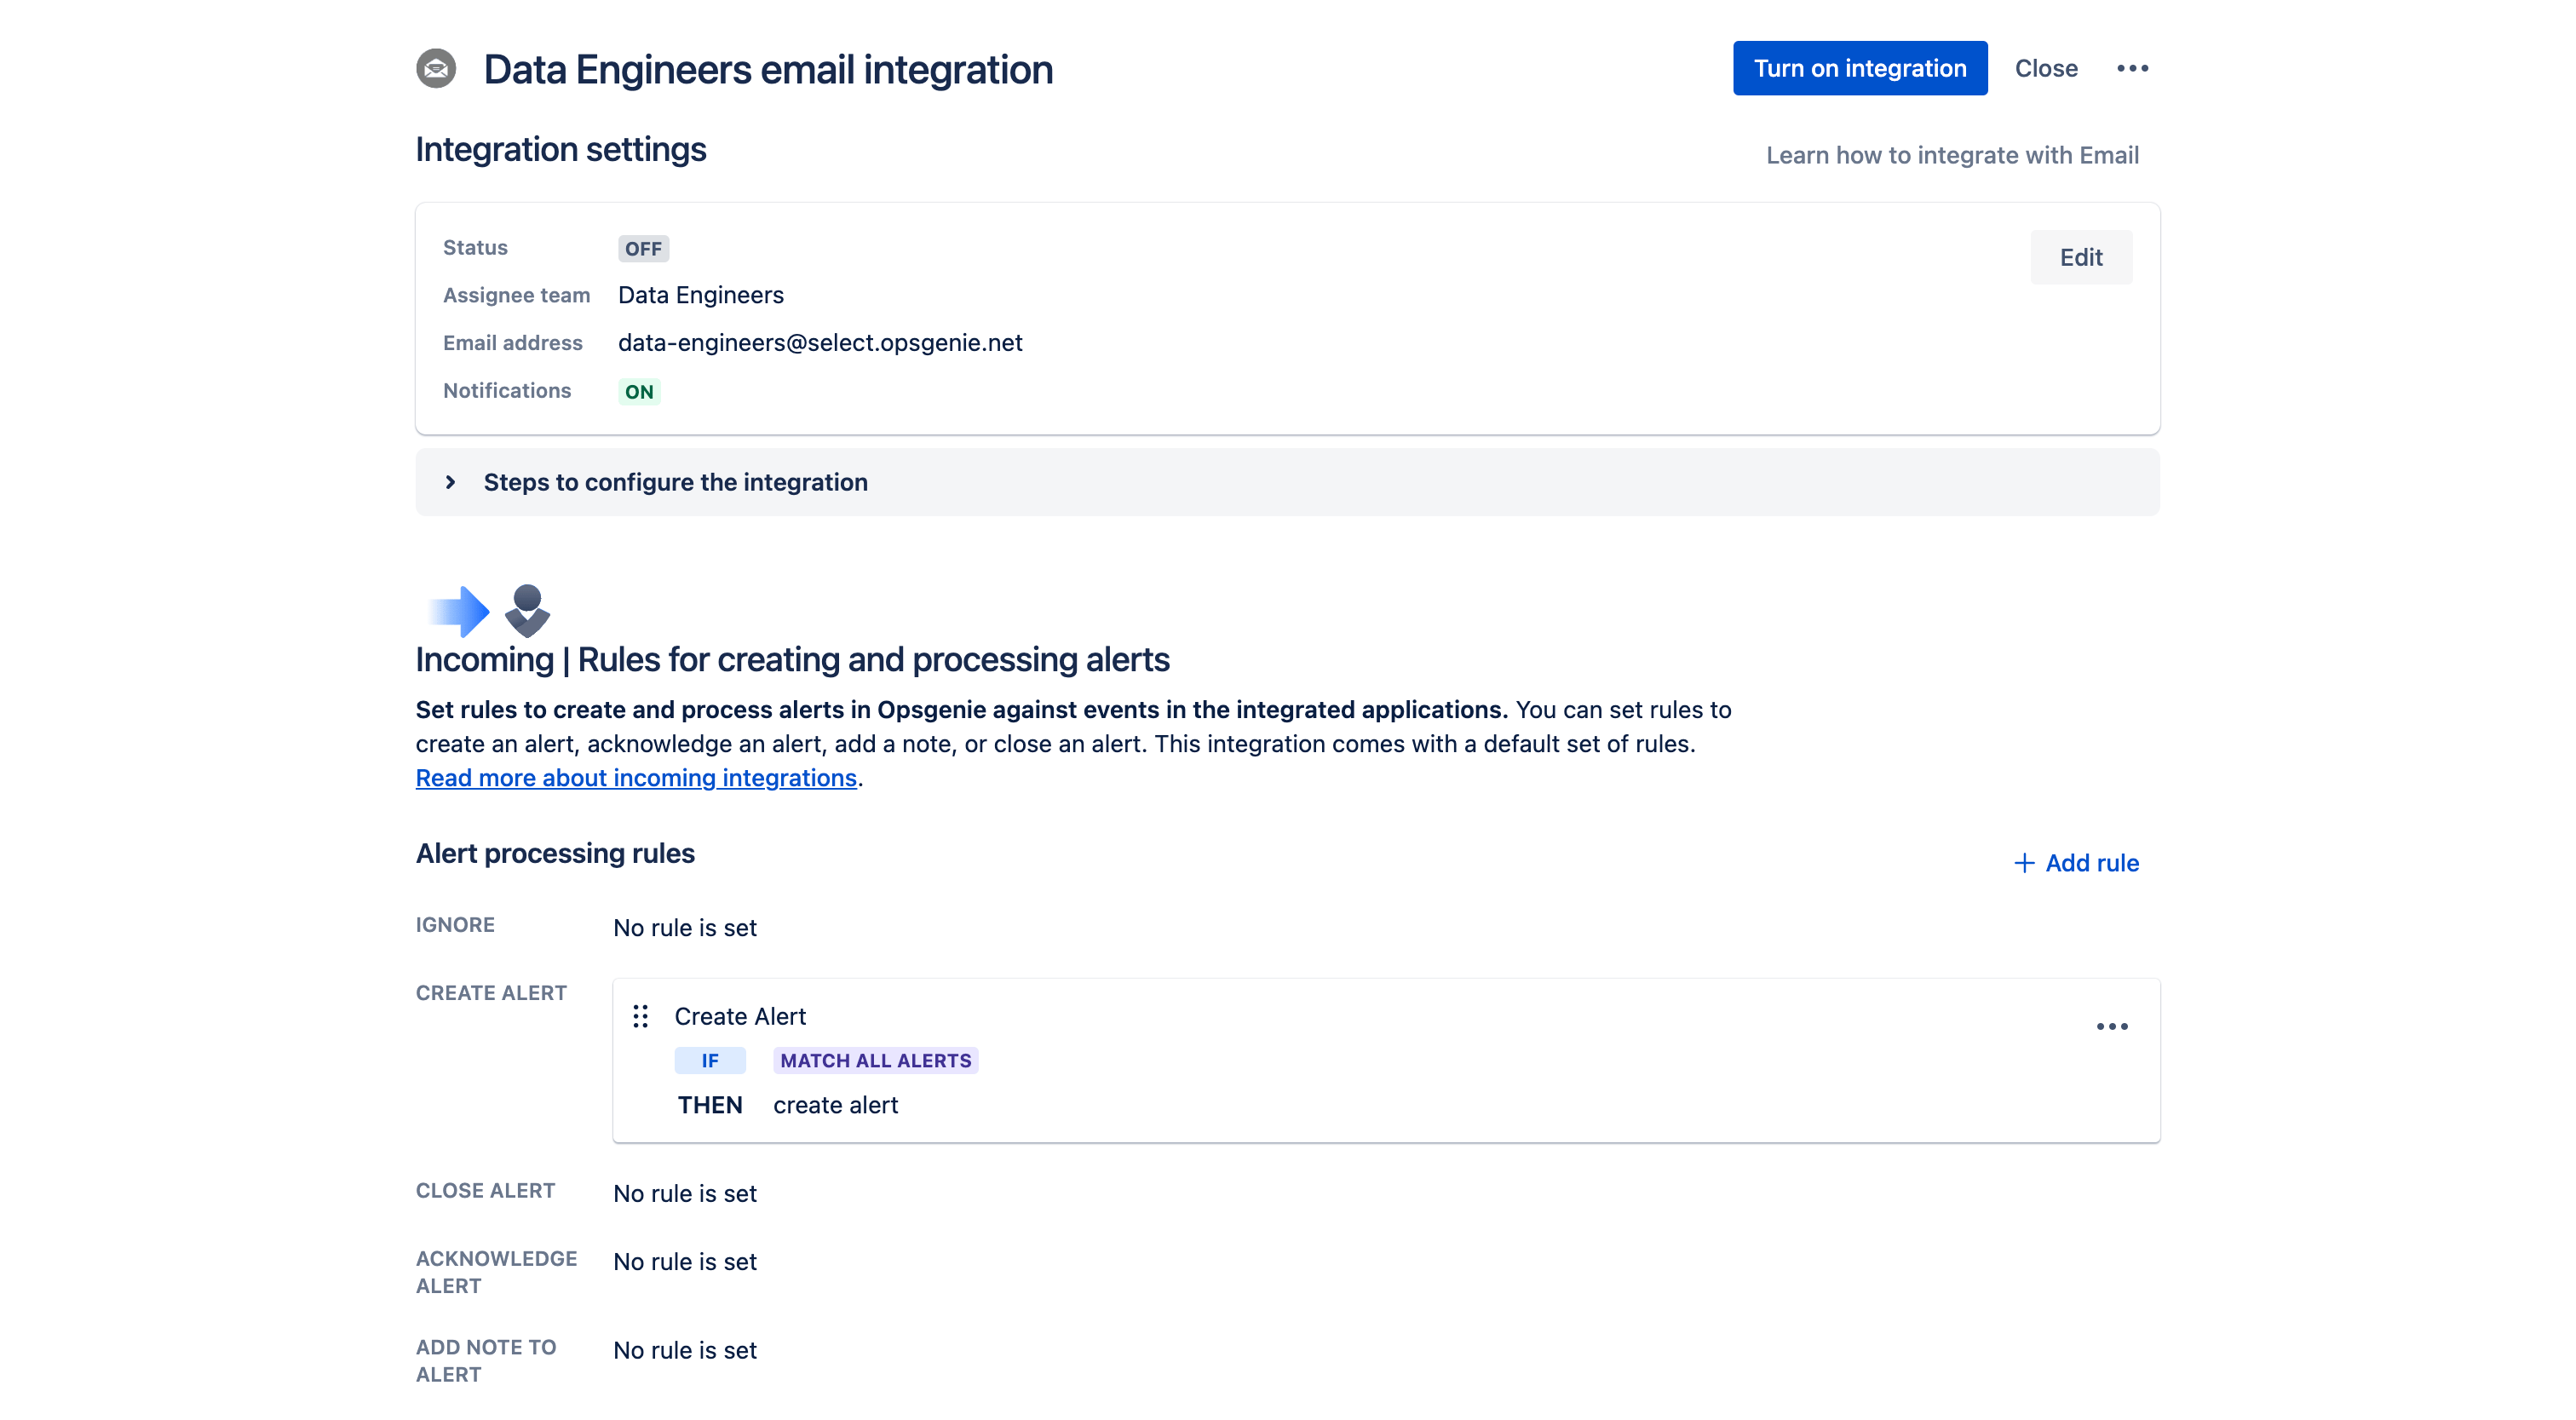The height and width of the screenshot is (1420, 2576).
Task: Click Turn on integration button
Action: tap(1860, 68)
